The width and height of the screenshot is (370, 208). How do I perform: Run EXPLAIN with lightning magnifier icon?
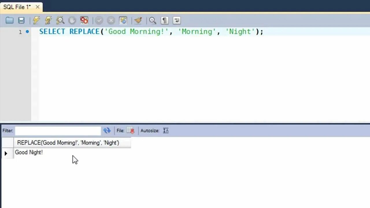[x=60, y=20]
